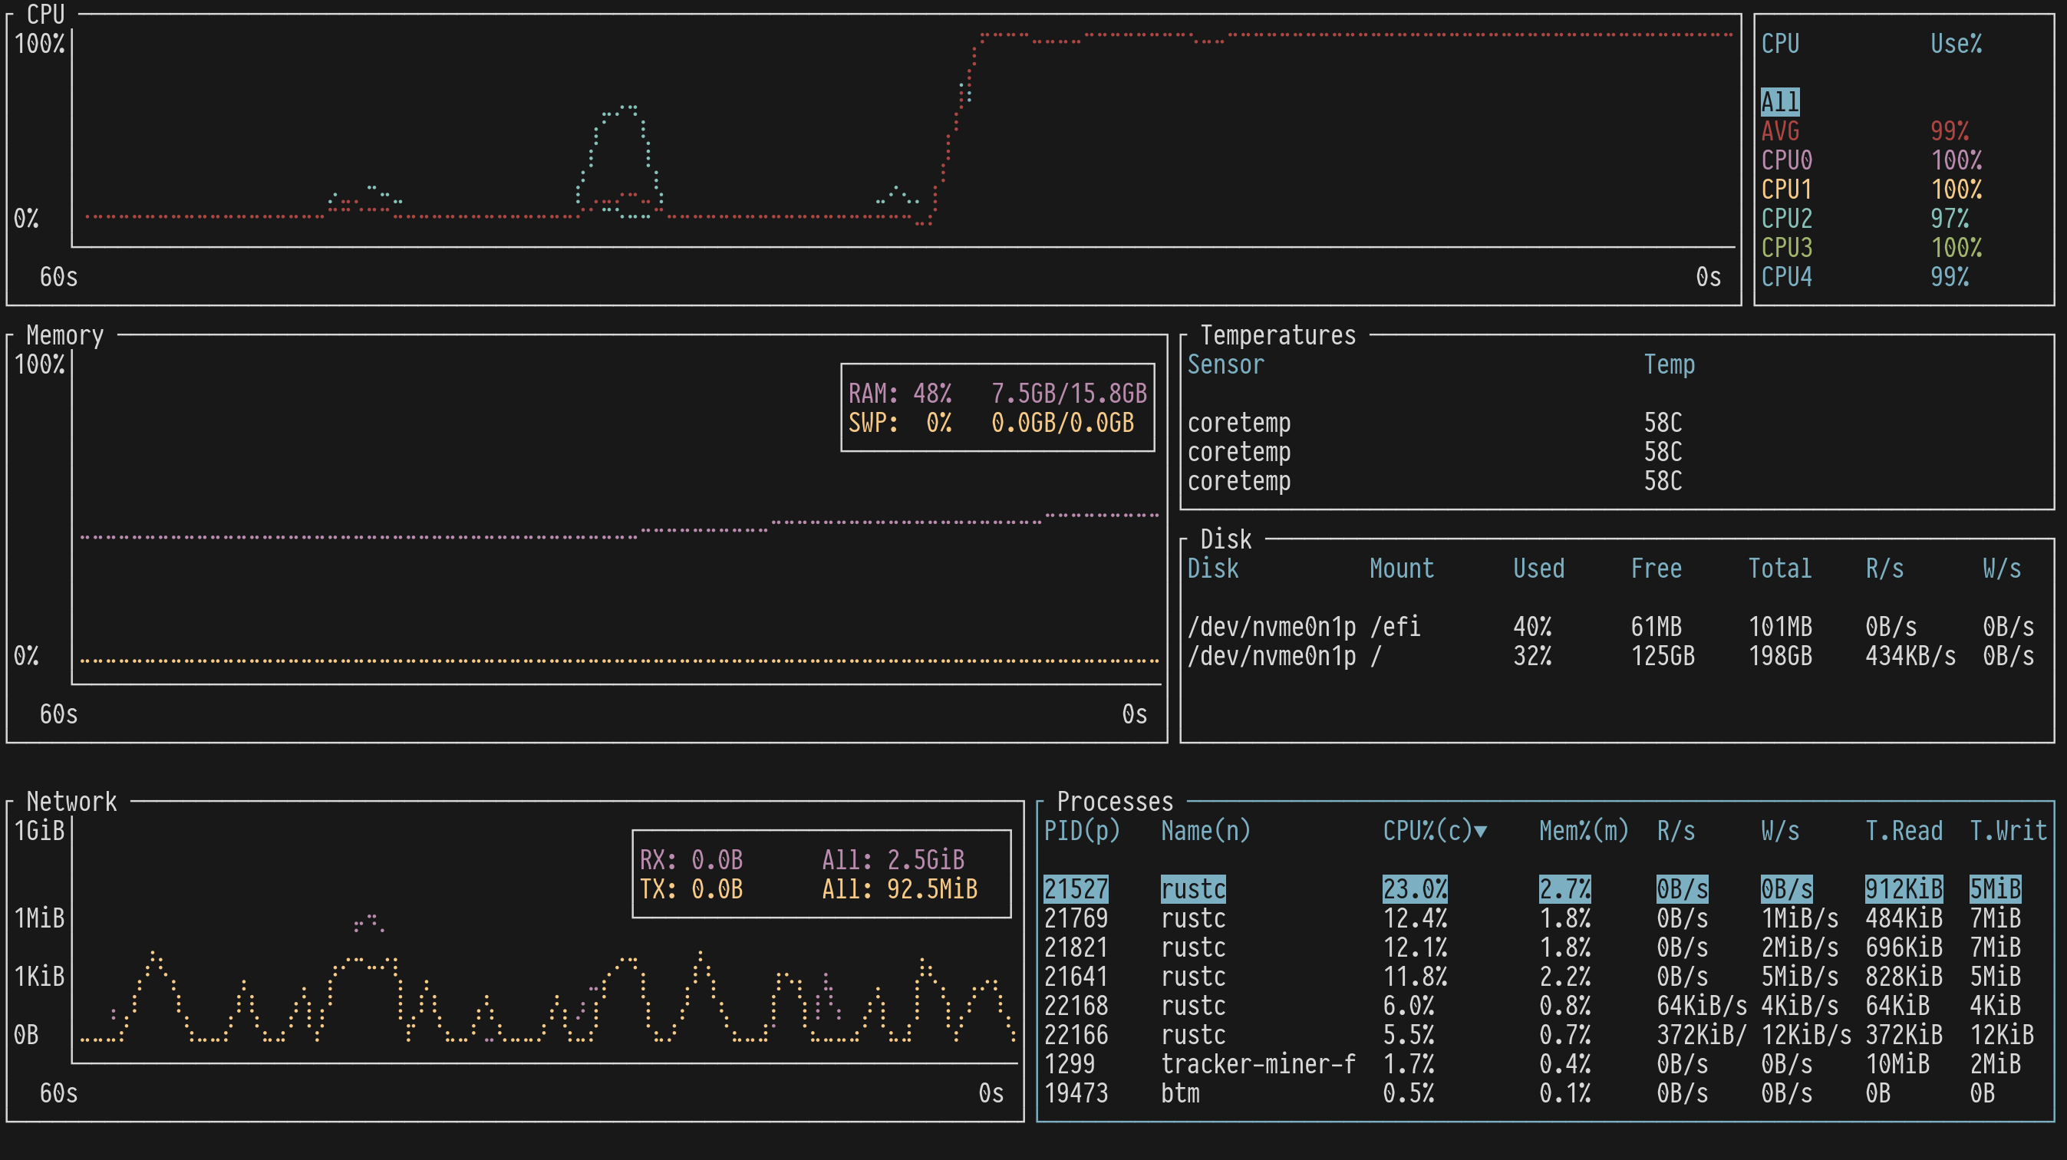This screenshot has height=1160, width=2067.
Task: Click the TX All: 92.5MiB total
Action: coord(899,889)
